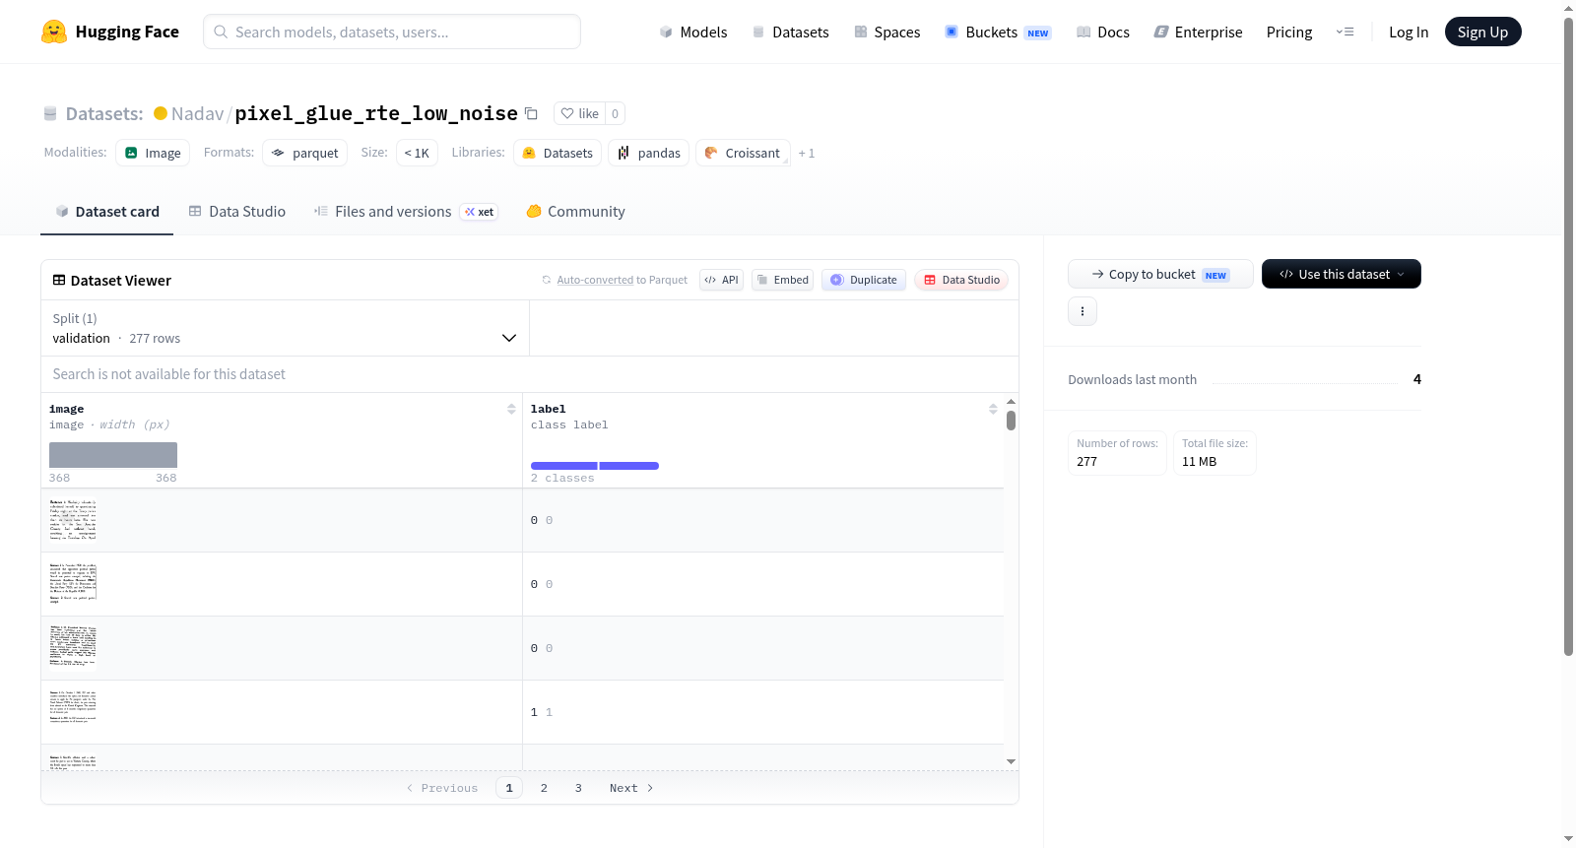Image resolution: width=1576 pixels, height=848 pixels.
Task: Click the Sign Up button
Action: (x=1482, y=32)
